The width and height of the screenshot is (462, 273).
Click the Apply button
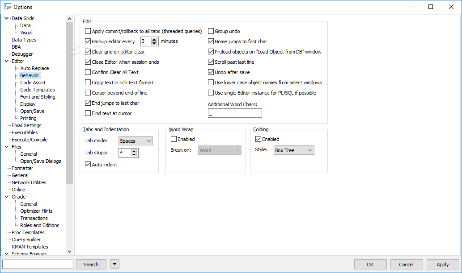click(x=443, y=264)
